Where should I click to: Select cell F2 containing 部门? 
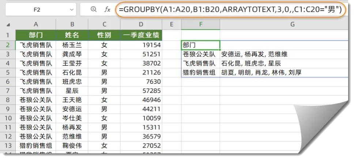coord(200,45)
